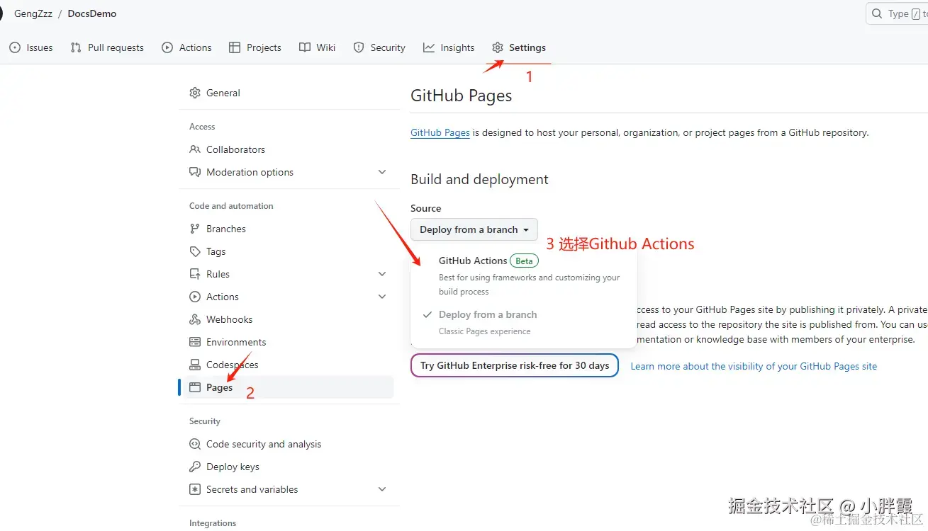Select Environments in settings sidebar
Screen dimensions: 928x531
(289, 342)
